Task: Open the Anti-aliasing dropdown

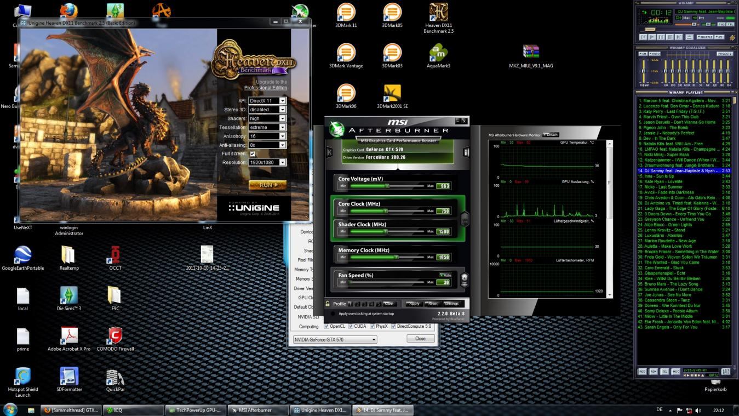Action: 267,145
